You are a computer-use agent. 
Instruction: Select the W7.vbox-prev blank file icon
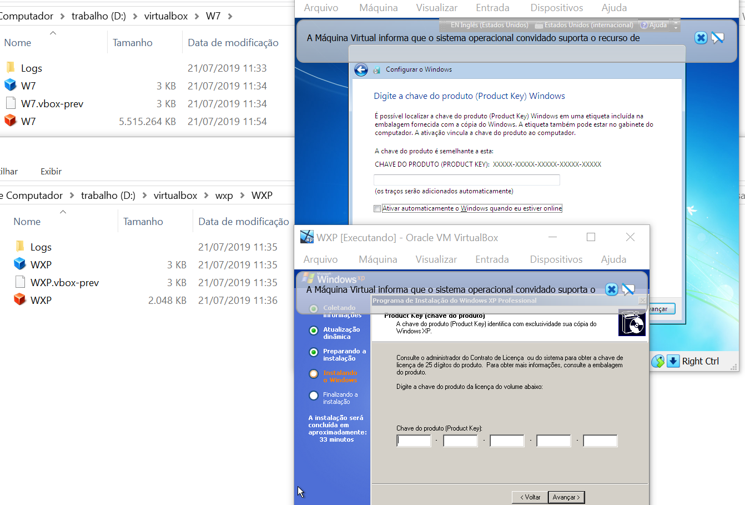point(11,103)
